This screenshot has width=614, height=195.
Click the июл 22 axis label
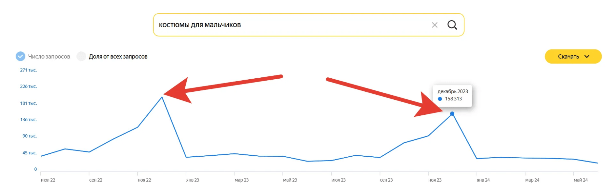[48, 180]
